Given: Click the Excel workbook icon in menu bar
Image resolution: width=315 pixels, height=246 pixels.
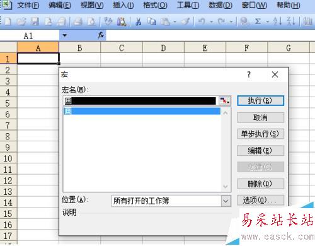Looking at the screenshot, I should tap(7, 5).
